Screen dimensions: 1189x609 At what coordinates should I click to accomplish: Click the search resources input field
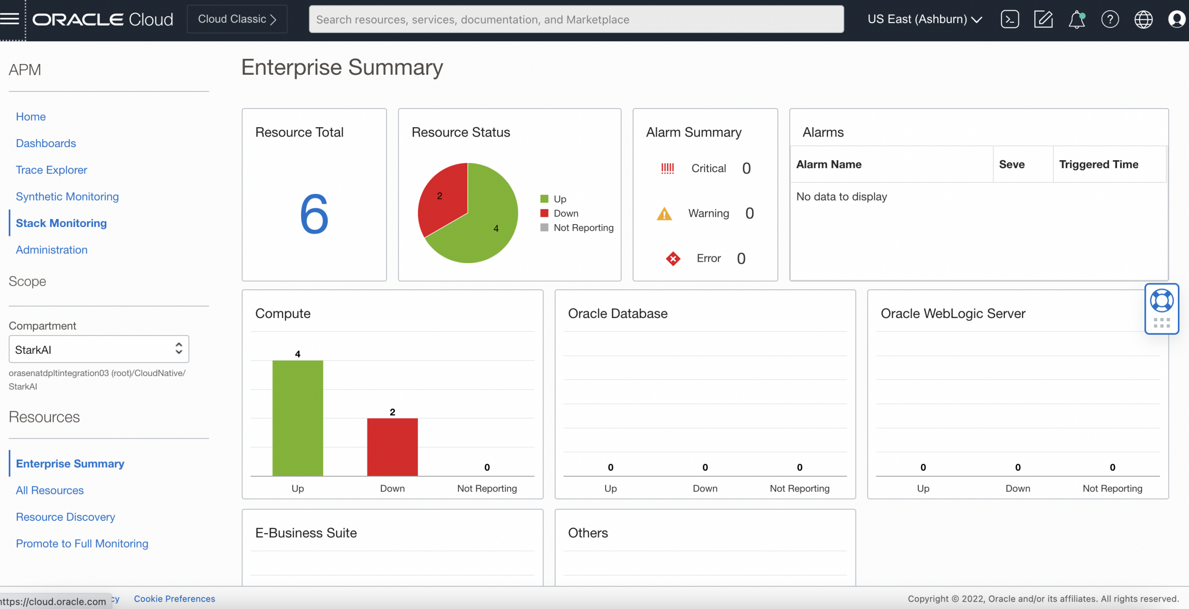pos(576,19)
